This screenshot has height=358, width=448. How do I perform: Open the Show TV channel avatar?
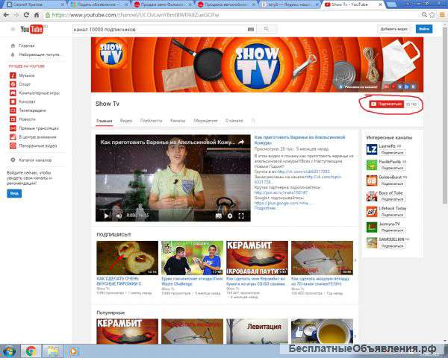[x=111, y=54]
